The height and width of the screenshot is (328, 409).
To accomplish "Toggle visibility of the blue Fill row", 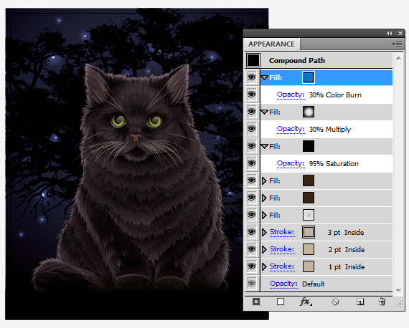I will coord(252,77).
